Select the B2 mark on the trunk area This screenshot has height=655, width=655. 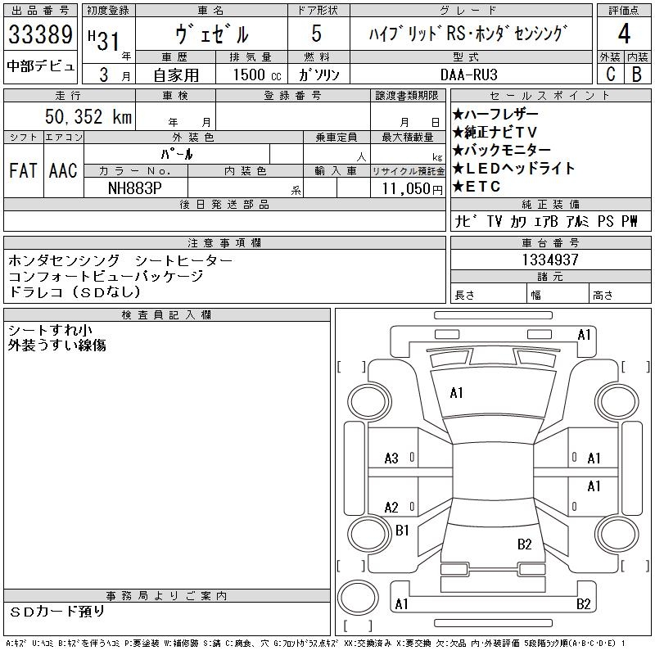[525, 544]
